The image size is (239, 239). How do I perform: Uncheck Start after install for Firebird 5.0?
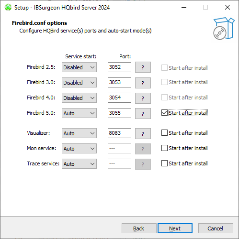[x=164, y=113]
